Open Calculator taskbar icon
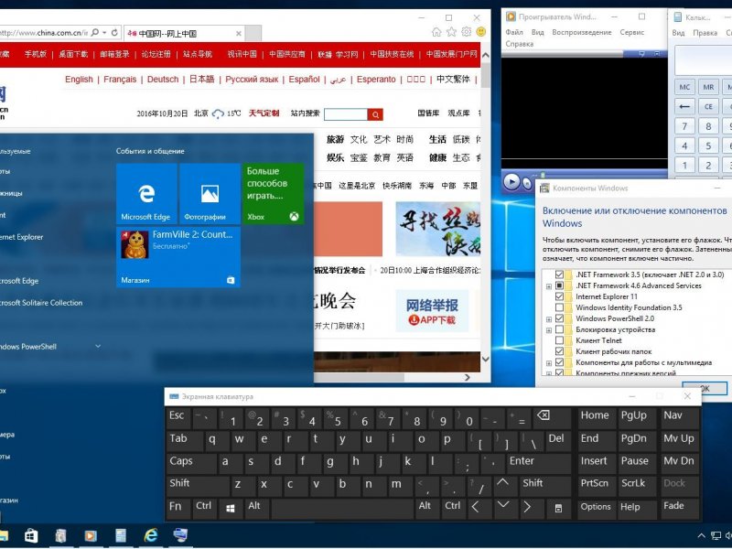The width and height of the screenshot is (732, 549). pyautogui.click(x=121, y=535)
